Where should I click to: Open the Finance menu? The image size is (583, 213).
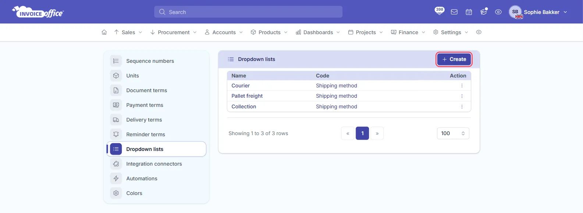[408, 32]
